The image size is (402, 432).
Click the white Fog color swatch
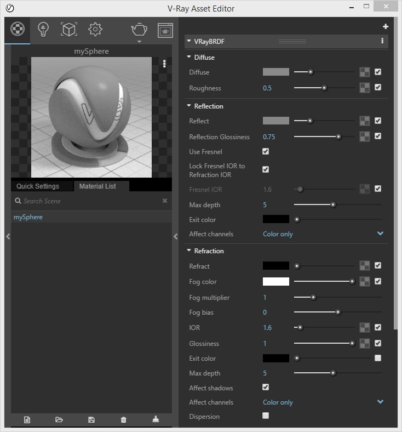275,281
